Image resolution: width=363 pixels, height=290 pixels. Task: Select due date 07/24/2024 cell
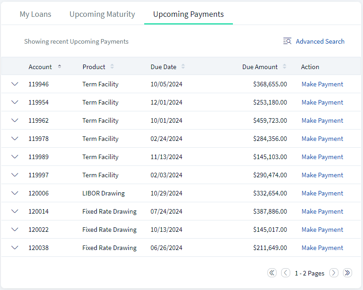(166, 211)
